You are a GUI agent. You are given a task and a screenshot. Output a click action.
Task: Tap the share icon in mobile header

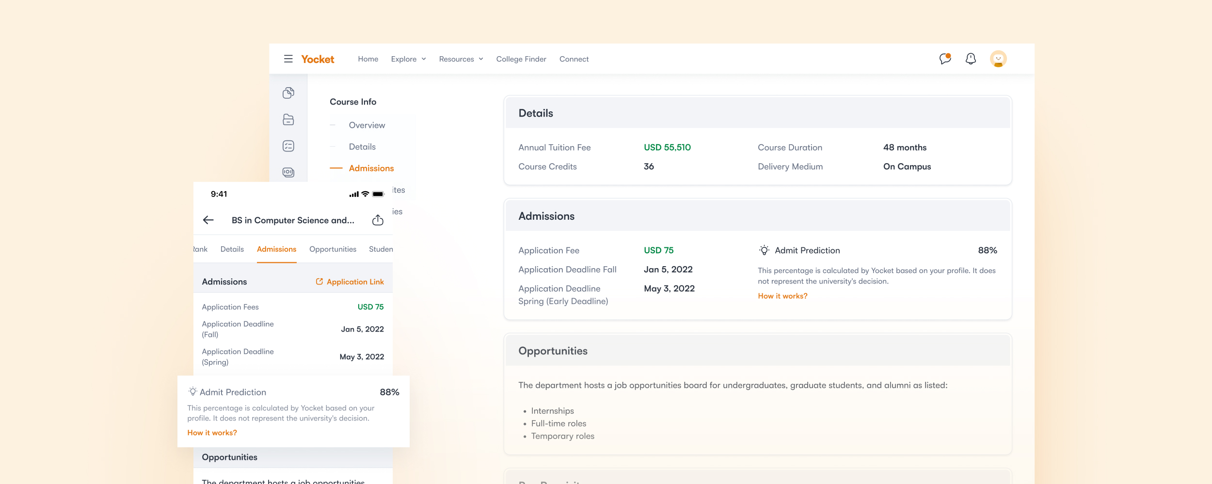[x=378, y=220]
